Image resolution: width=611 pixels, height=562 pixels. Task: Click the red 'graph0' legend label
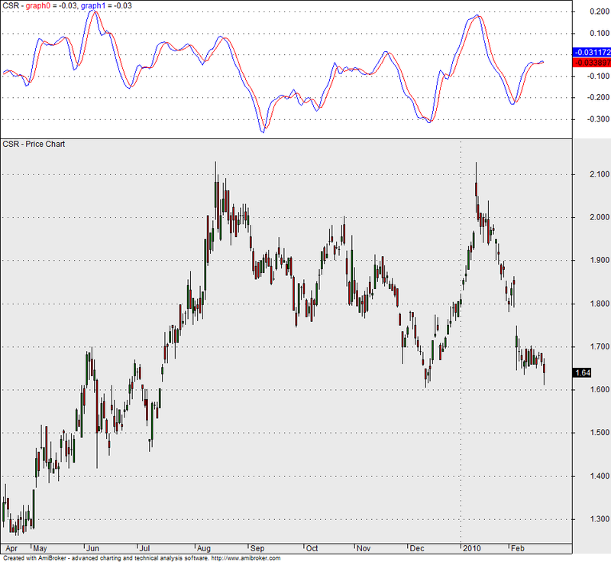(37, 5)
